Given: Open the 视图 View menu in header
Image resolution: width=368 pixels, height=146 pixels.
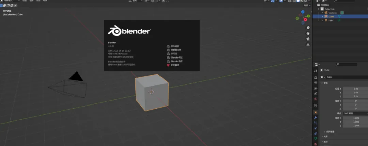Looking at the screenshot, I should (25, 1).
